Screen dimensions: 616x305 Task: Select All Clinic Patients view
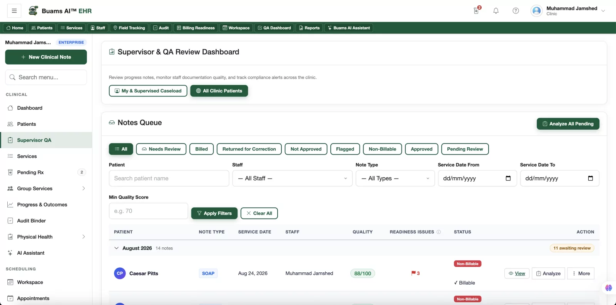pyautogui.click(x=219, y=91)
